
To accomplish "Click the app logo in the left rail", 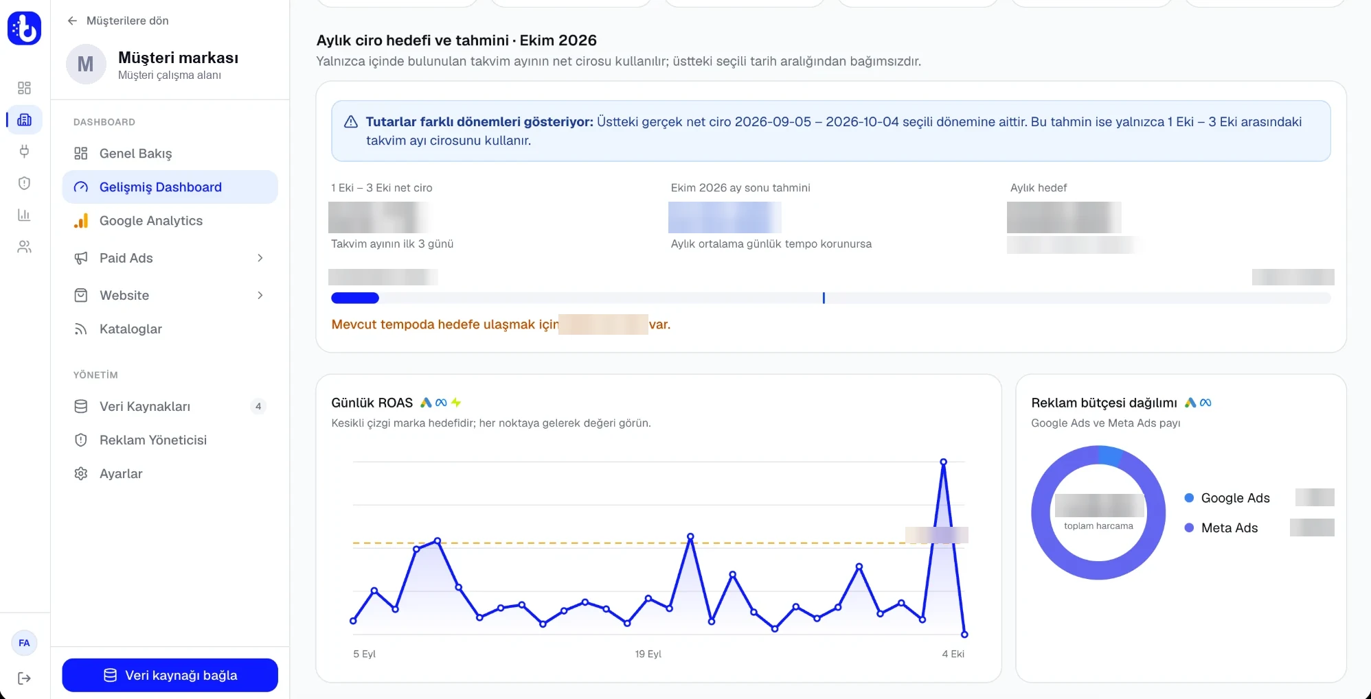I will point(24,28).
